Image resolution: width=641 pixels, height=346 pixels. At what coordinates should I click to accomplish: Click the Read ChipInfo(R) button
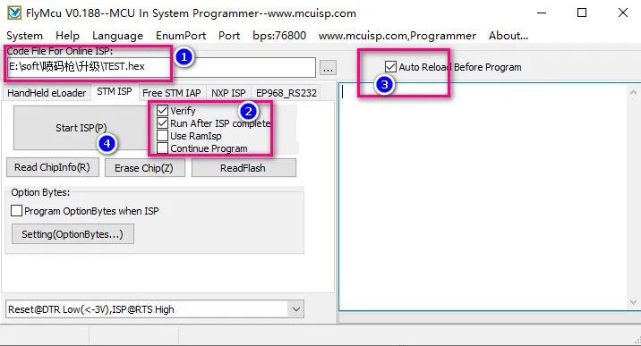click(x=52, y=167)
